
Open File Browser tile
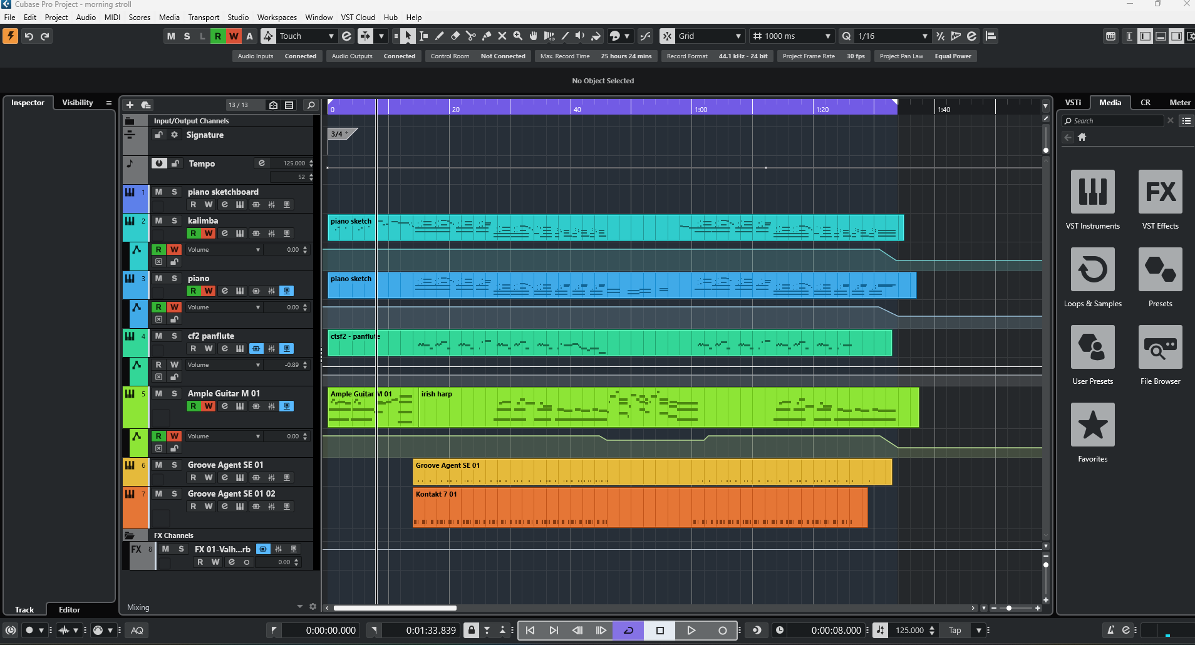(1161, 347)
